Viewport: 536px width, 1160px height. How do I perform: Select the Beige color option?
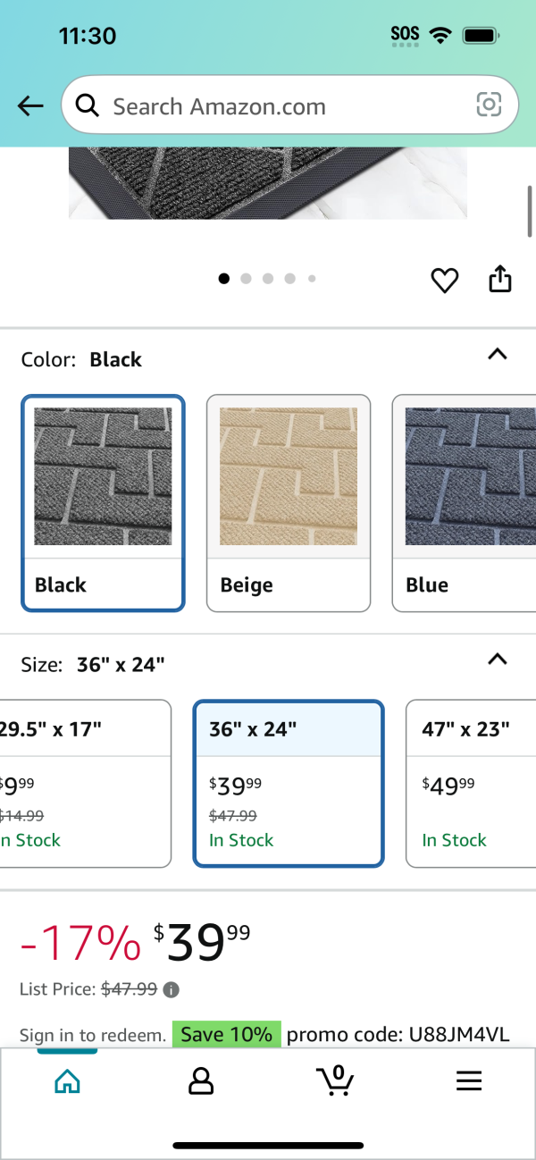point(289,503)
